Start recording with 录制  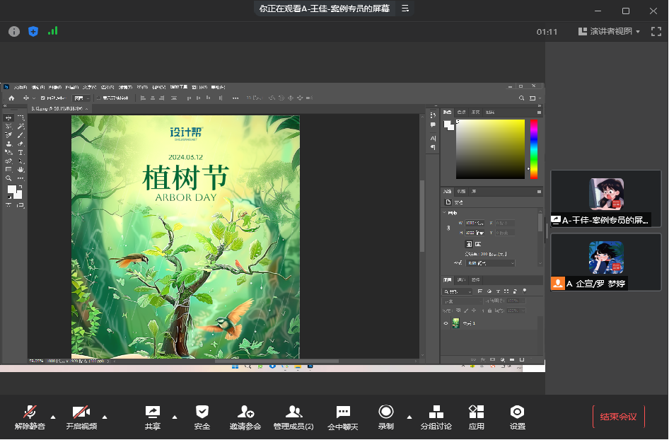(x=385, y=417)
